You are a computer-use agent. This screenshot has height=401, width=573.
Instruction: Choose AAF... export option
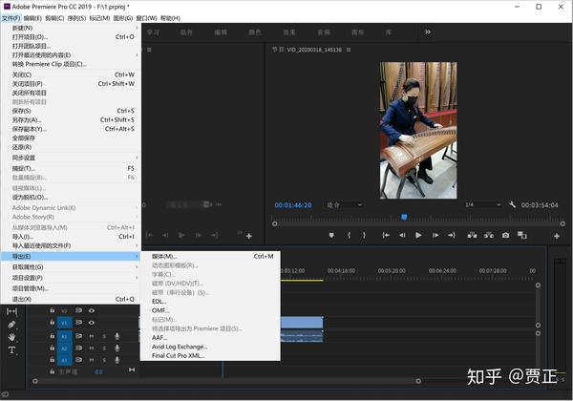210,337
